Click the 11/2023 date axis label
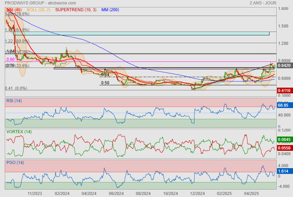The image size is (293, 197). click(x=35, y=194)
